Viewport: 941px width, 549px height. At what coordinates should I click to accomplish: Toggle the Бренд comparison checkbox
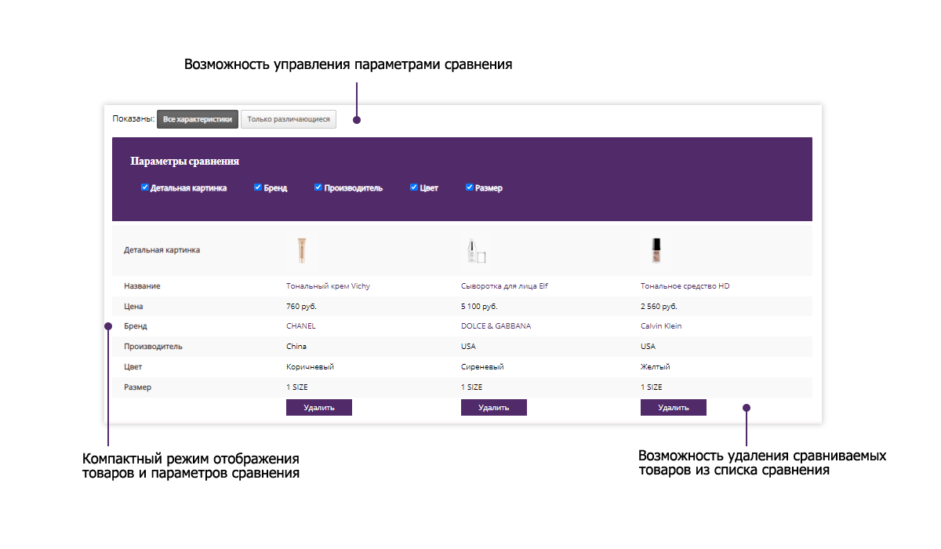(x=258, y=187)
